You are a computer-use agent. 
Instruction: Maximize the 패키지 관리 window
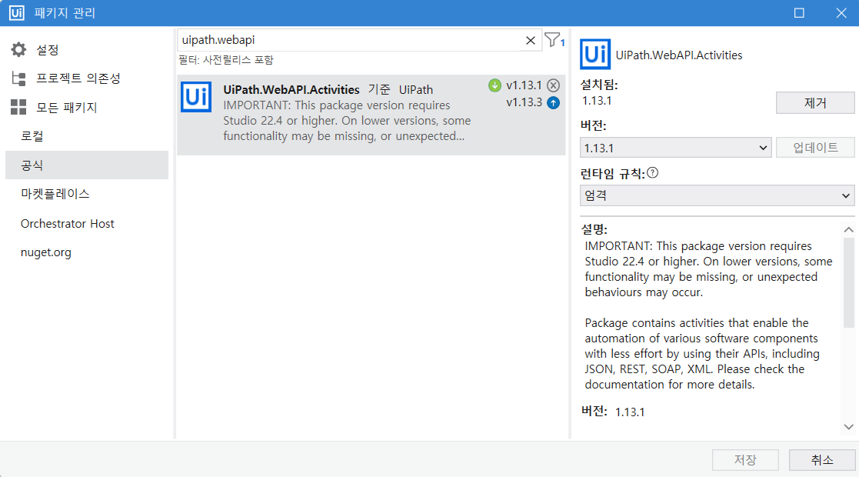799,12
